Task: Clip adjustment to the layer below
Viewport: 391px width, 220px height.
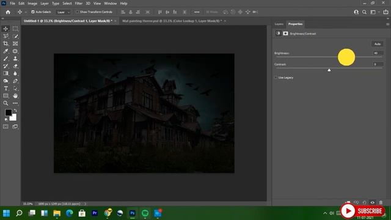Action: coord(348,202)
